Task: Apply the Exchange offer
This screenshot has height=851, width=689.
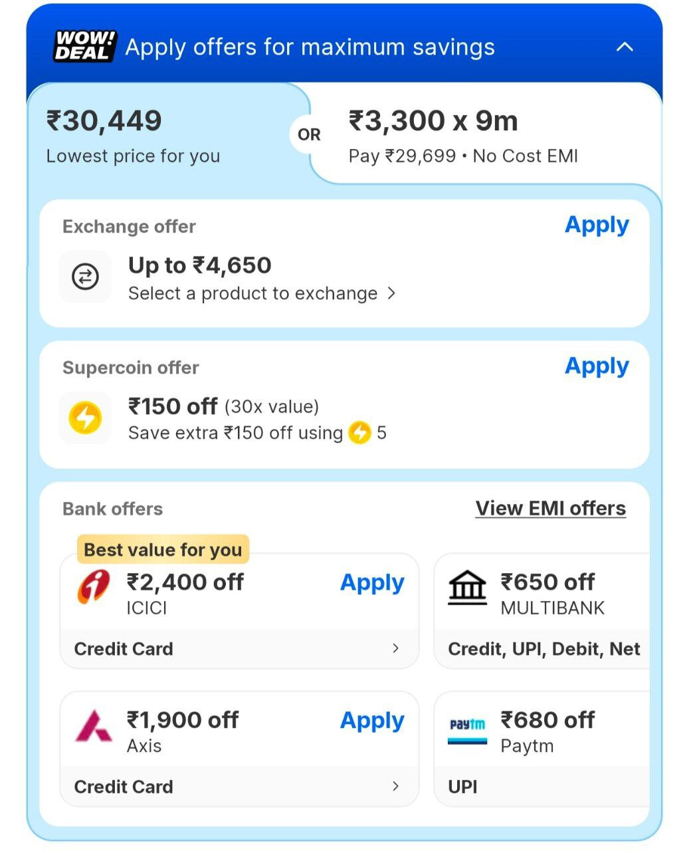Action: (x=596, y=225)
